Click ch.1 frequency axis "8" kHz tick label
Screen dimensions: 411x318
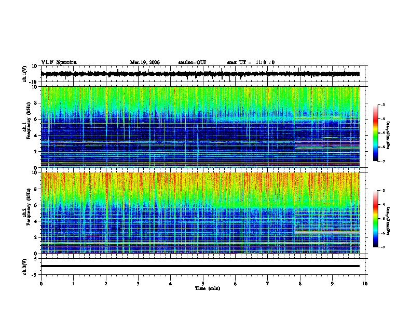point(36,103)
